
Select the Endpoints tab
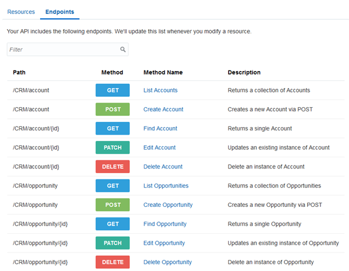tap(60, 12)
